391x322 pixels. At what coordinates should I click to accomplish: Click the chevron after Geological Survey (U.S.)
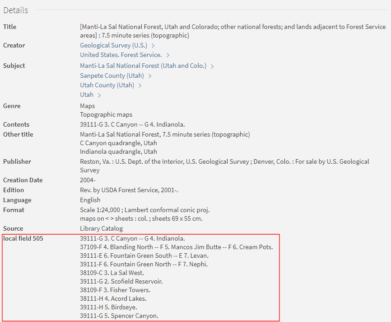(154, 46)
